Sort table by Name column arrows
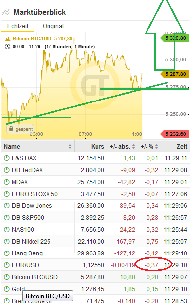Image resolution: width=196 pixels, height=303 pixels. coord(70,146)
